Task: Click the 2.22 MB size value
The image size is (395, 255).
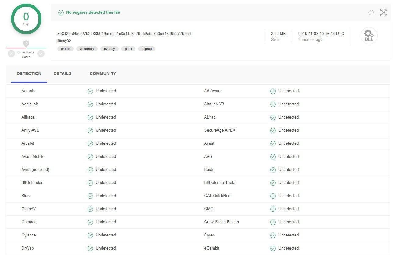Action: pos(278,34)
